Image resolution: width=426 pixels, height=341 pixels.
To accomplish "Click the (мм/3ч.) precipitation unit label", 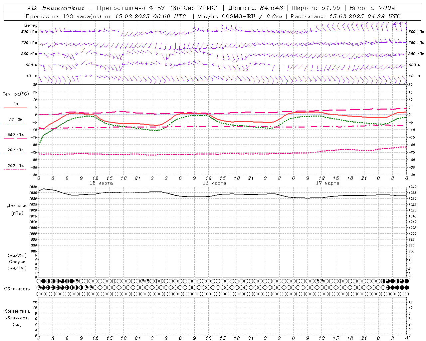I will (x=17, y=255).
